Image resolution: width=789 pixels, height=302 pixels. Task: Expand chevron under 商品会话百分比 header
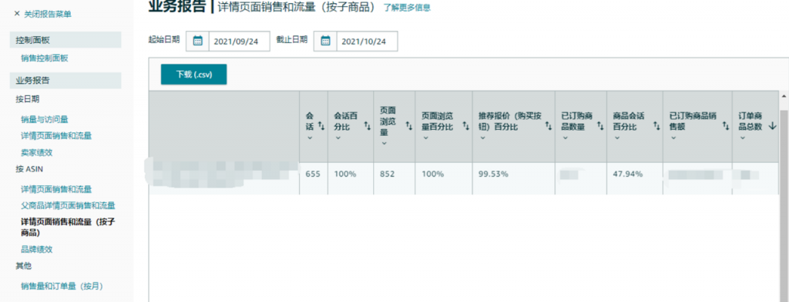617,138
